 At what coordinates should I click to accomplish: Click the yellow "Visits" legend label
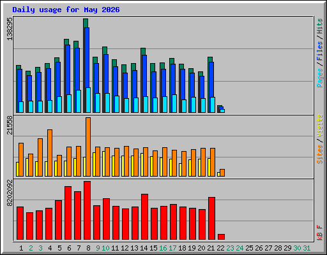click(320, 126)
